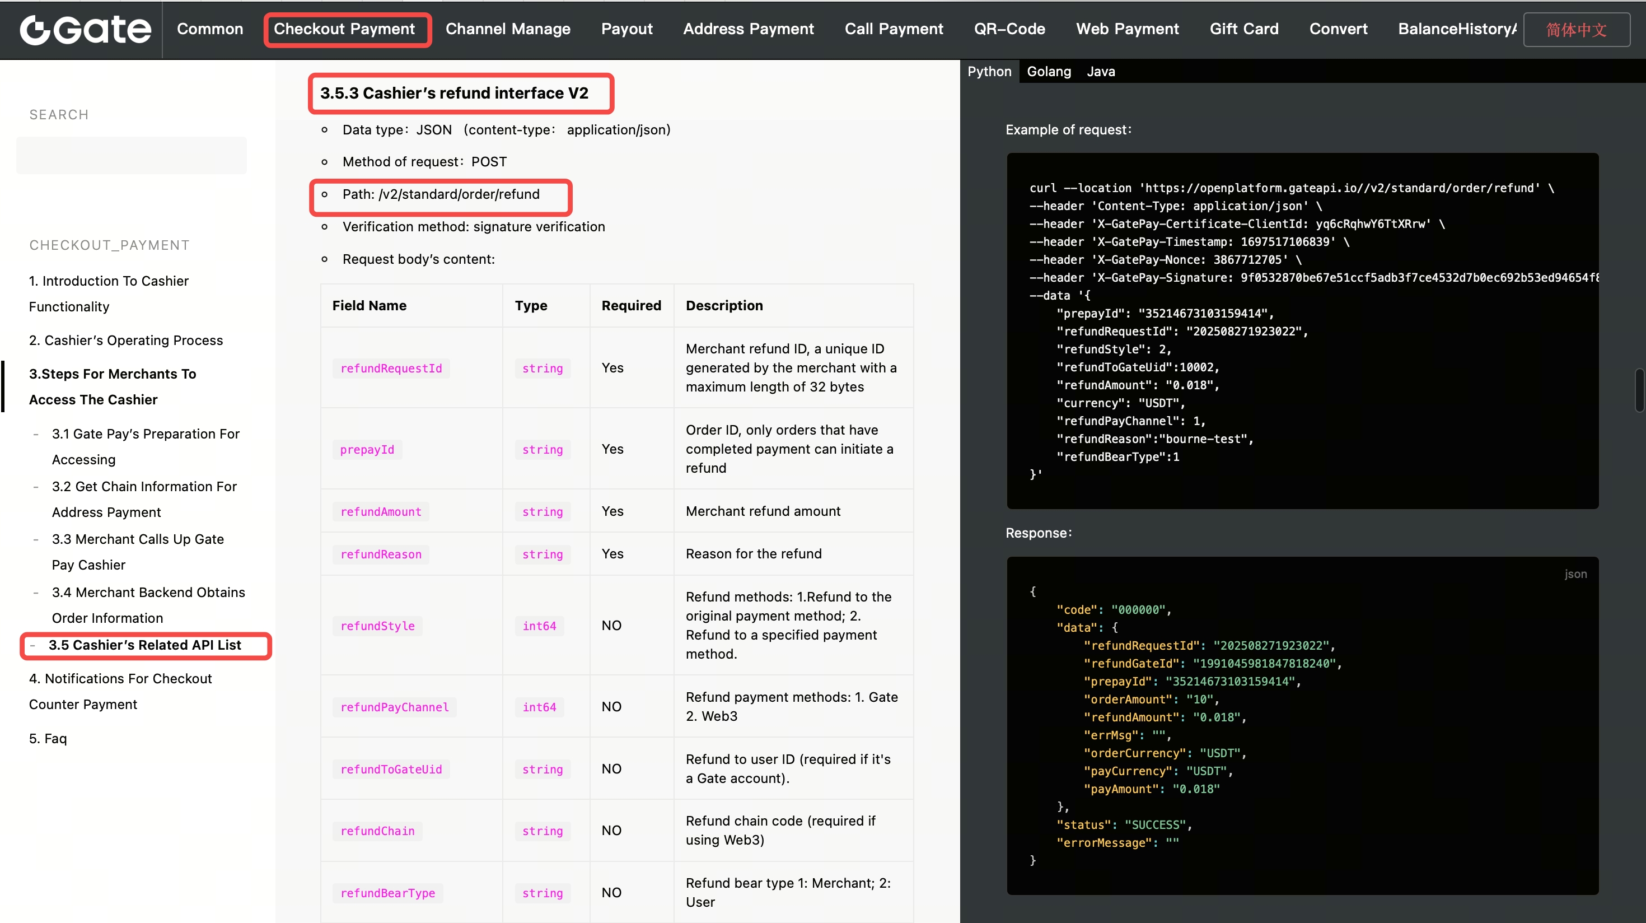Switch language to 简体中文

click(x=1575, y=30)
